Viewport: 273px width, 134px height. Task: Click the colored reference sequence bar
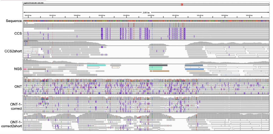pyautogui.click(x=146, y=21)
